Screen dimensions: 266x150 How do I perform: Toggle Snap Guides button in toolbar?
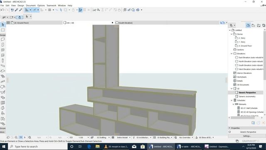(34, 10)
